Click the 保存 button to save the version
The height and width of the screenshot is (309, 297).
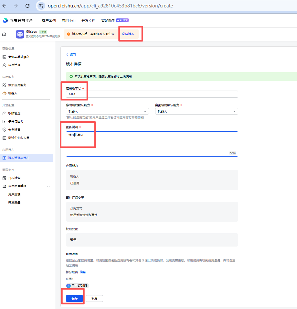click(74, 298)
